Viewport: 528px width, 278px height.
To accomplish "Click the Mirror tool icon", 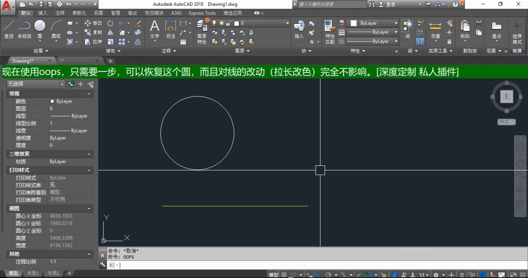I will point(111,32).
